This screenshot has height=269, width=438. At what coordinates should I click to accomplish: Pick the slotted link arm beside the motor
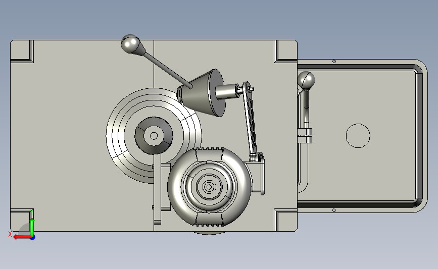point(250,121)
